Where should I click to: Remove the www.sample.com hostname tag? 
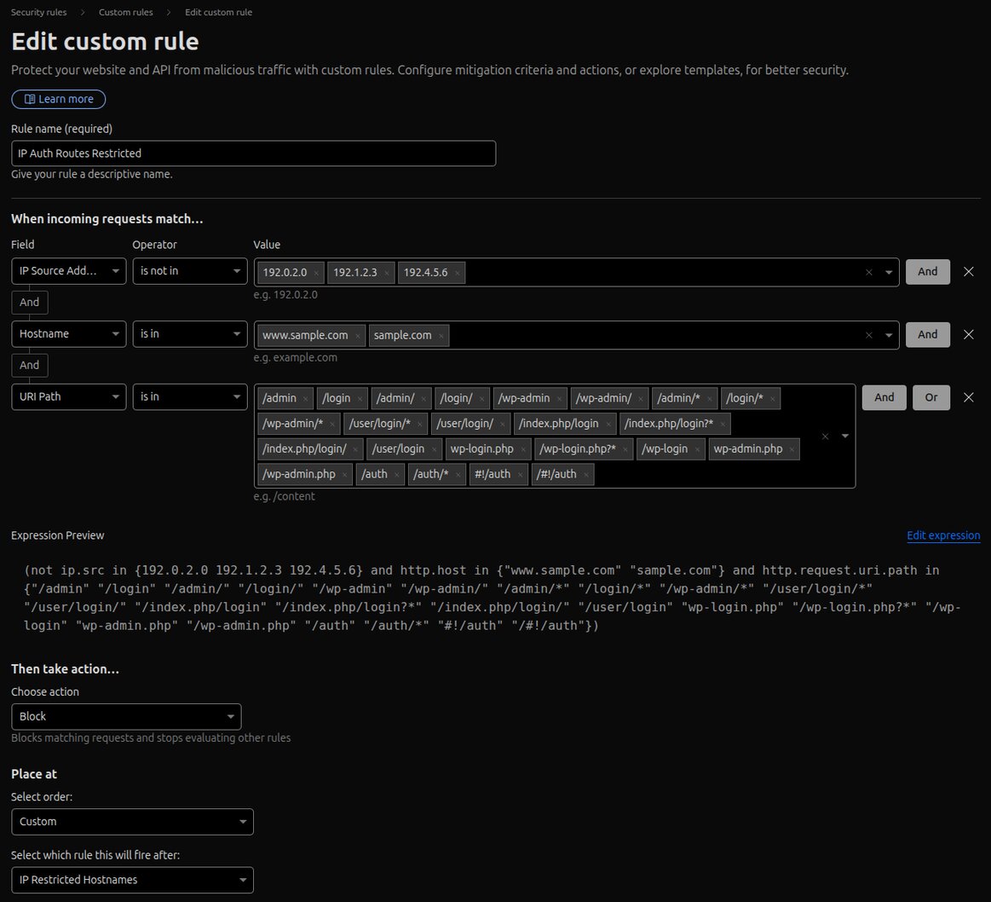pos(358,336)
